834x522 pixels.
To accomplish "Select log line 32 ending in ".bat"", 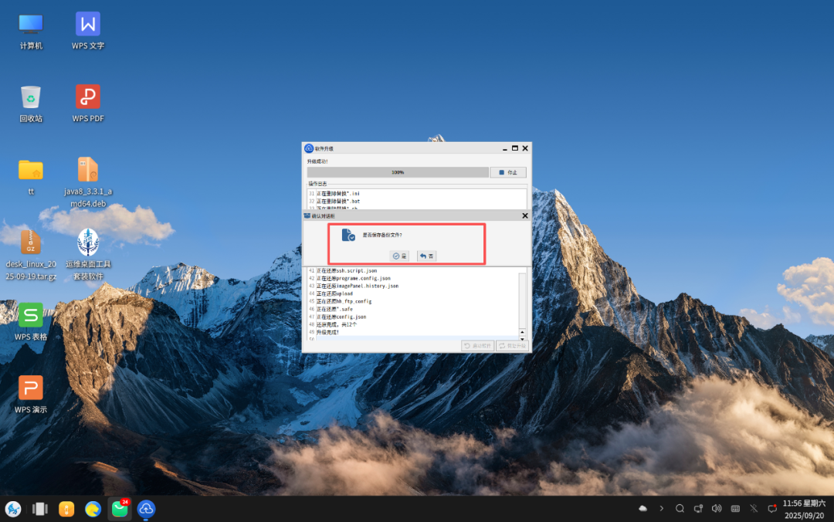I will (338, 201).
